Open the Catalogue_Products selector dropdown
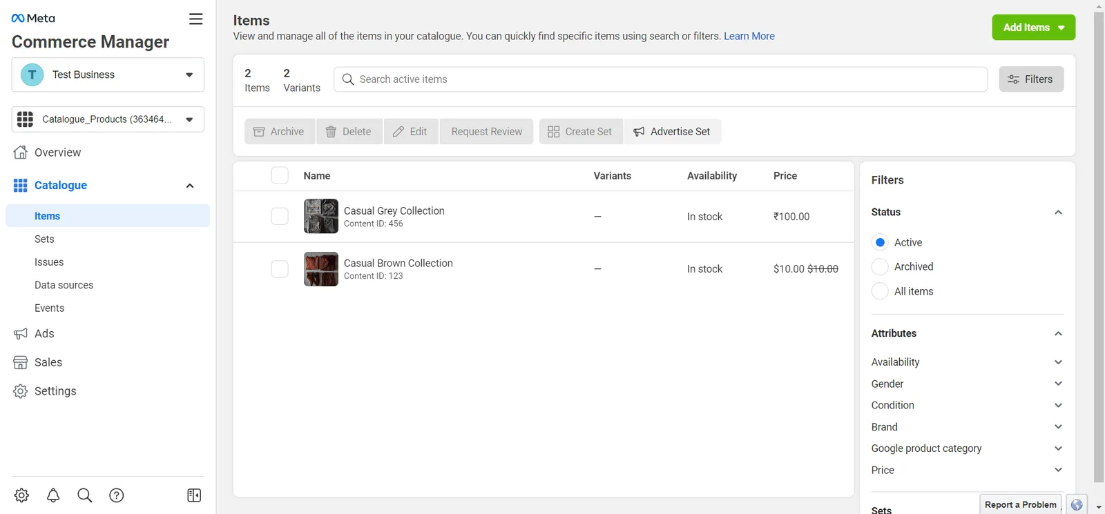Viewport: 1105px width, 514px height. click(108, 119)
